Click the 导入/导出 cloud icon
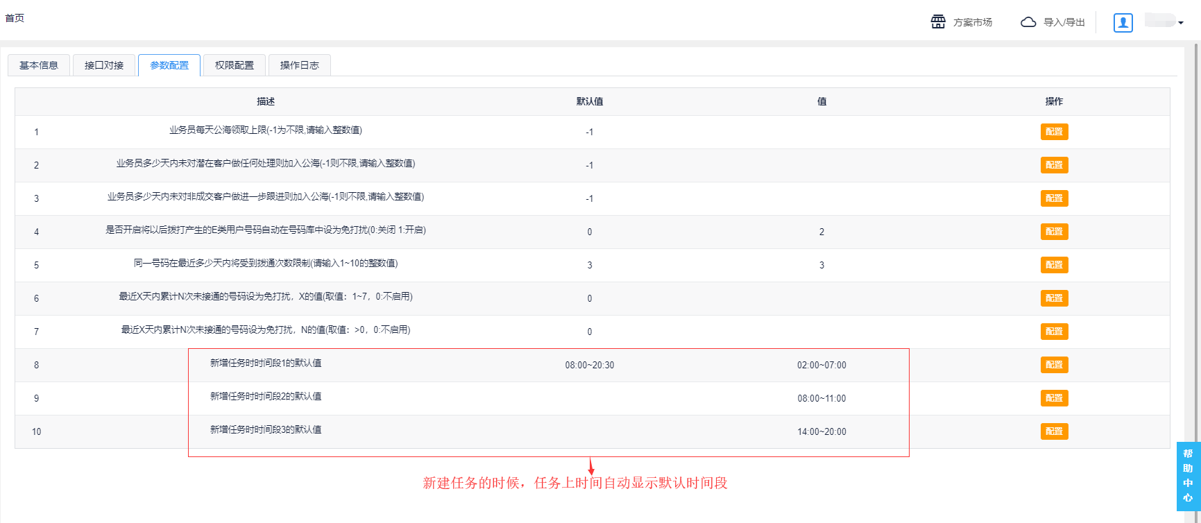The width and height of the screenshot is (1201, 523). click(x=1028, y=22)
